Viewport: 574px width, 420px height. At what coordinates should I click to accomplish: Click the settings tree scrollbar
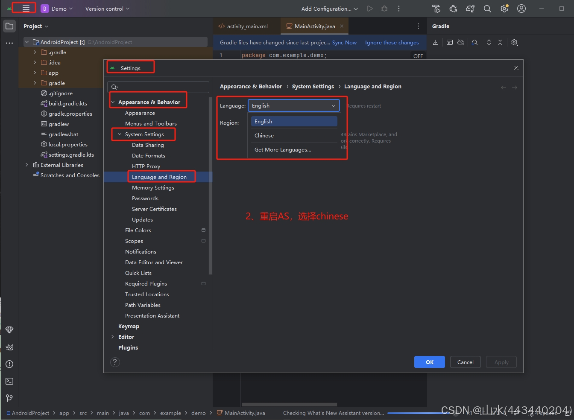point(210,186)
